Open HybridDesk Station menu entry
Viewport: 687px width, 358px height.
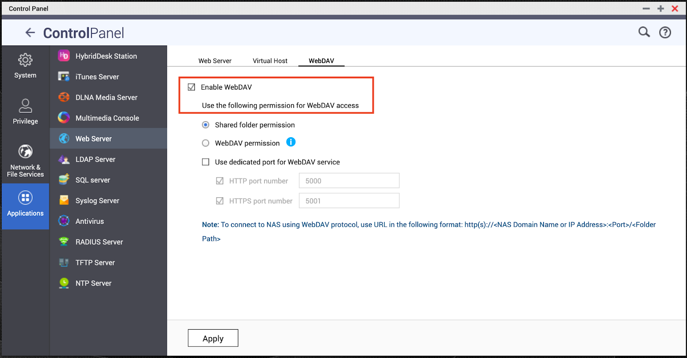point(108,56)
